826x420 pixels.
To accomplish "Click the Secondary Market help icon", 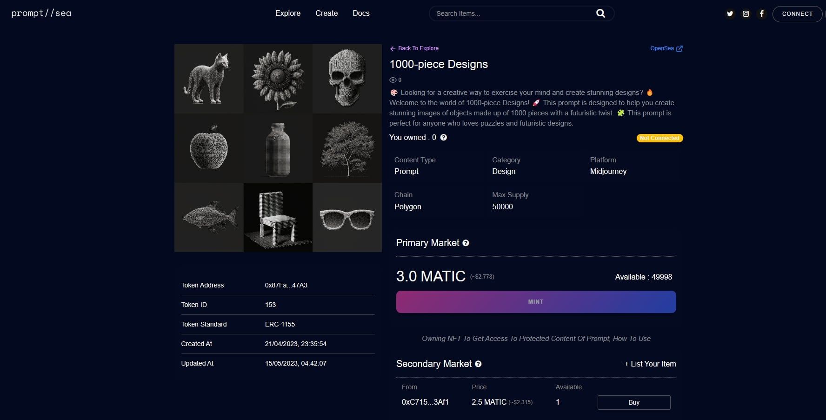I will (478, 364).
